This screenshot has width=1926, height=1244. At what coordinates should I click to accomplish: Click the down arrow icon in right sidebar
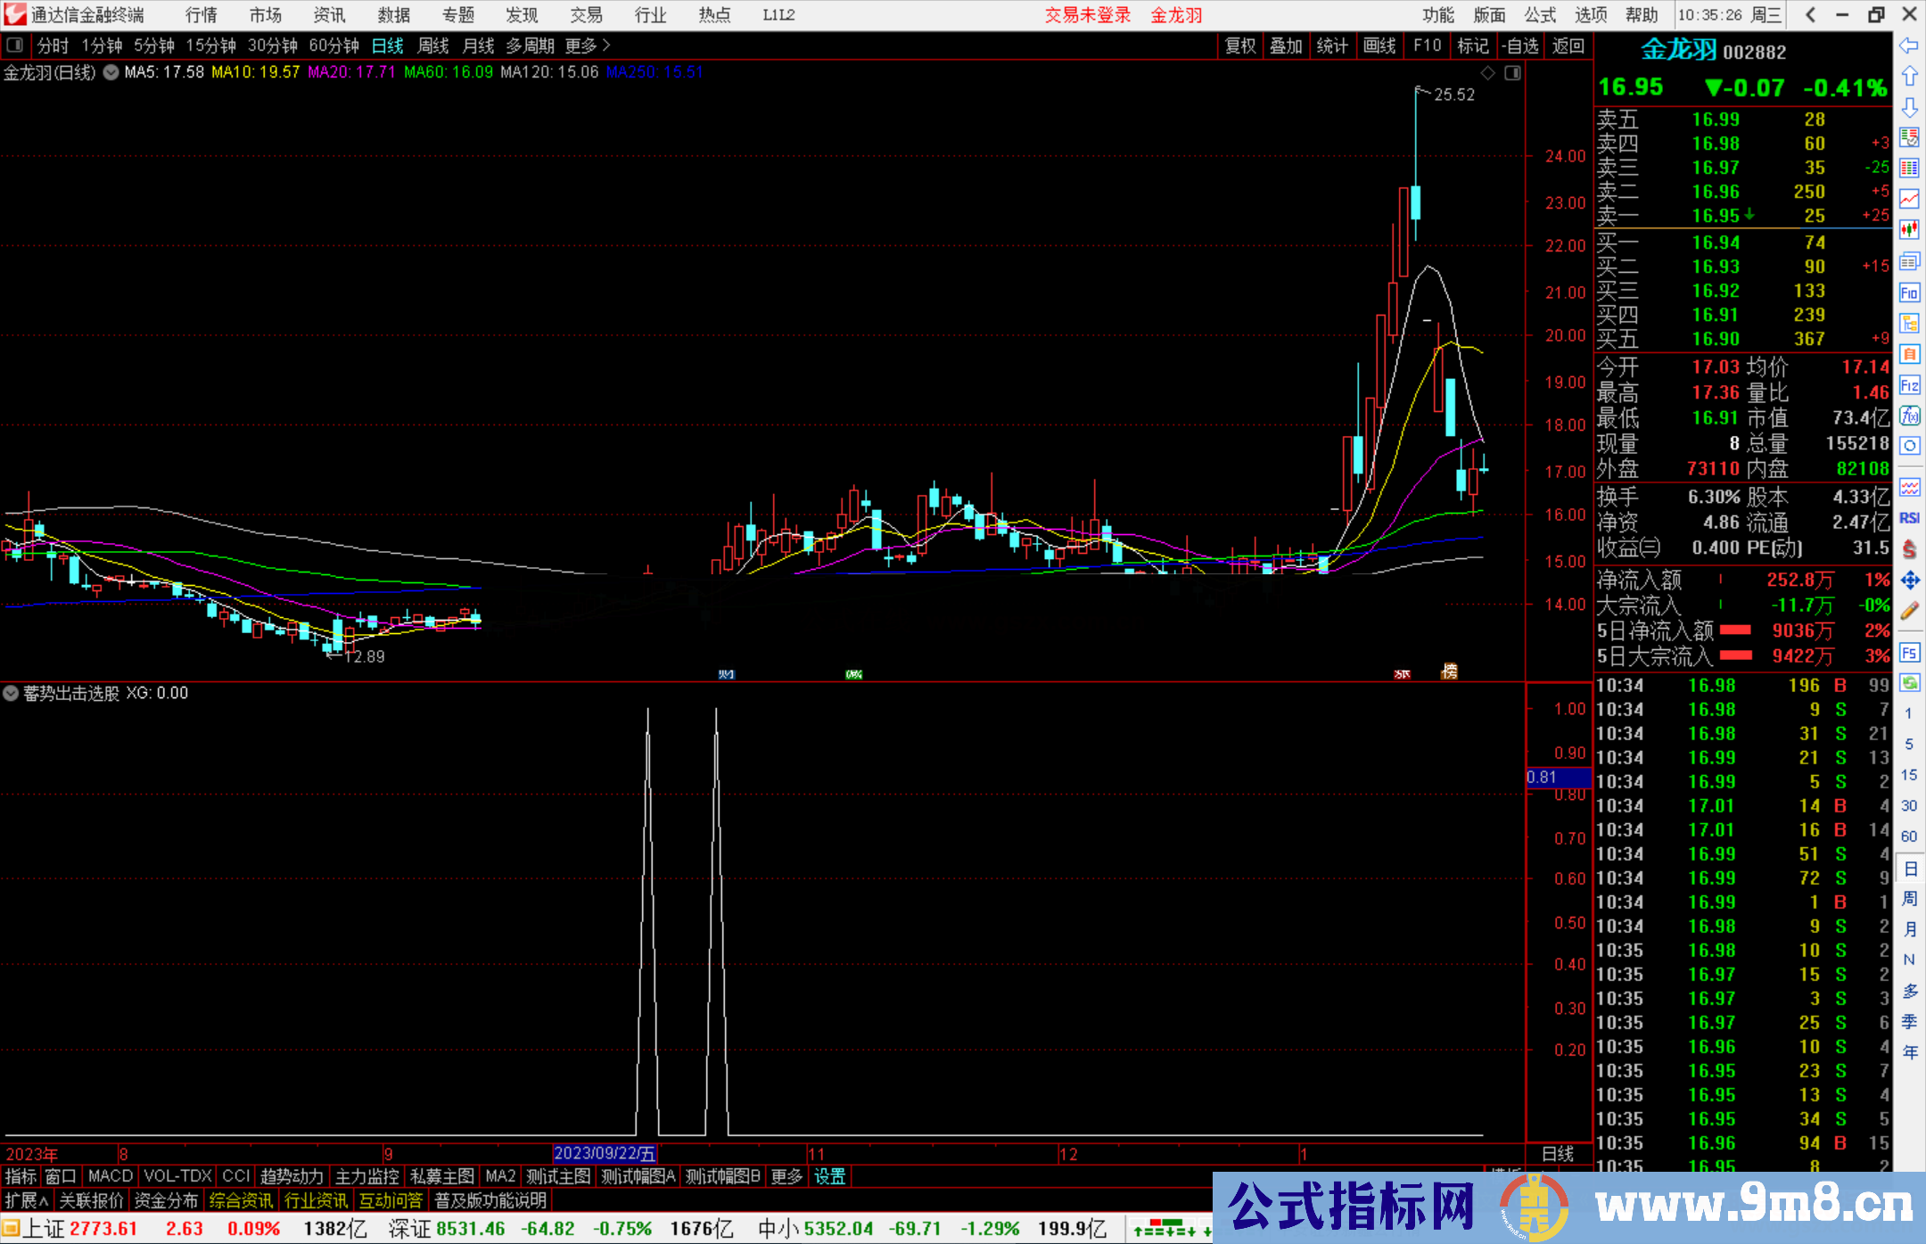1909,108
